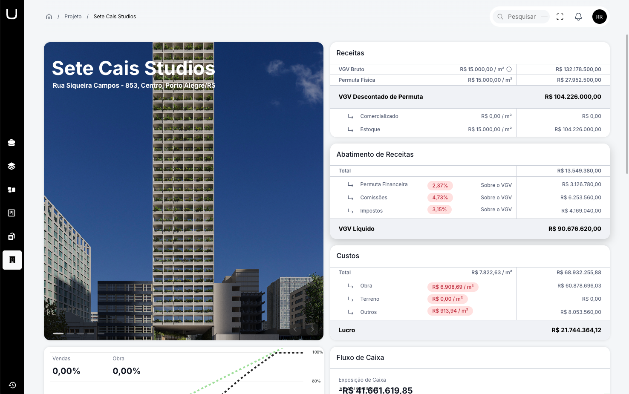Select the building icon in sidebar
Image resolution: width=629 pixels, height=394 pixels.
coord(12,260)
